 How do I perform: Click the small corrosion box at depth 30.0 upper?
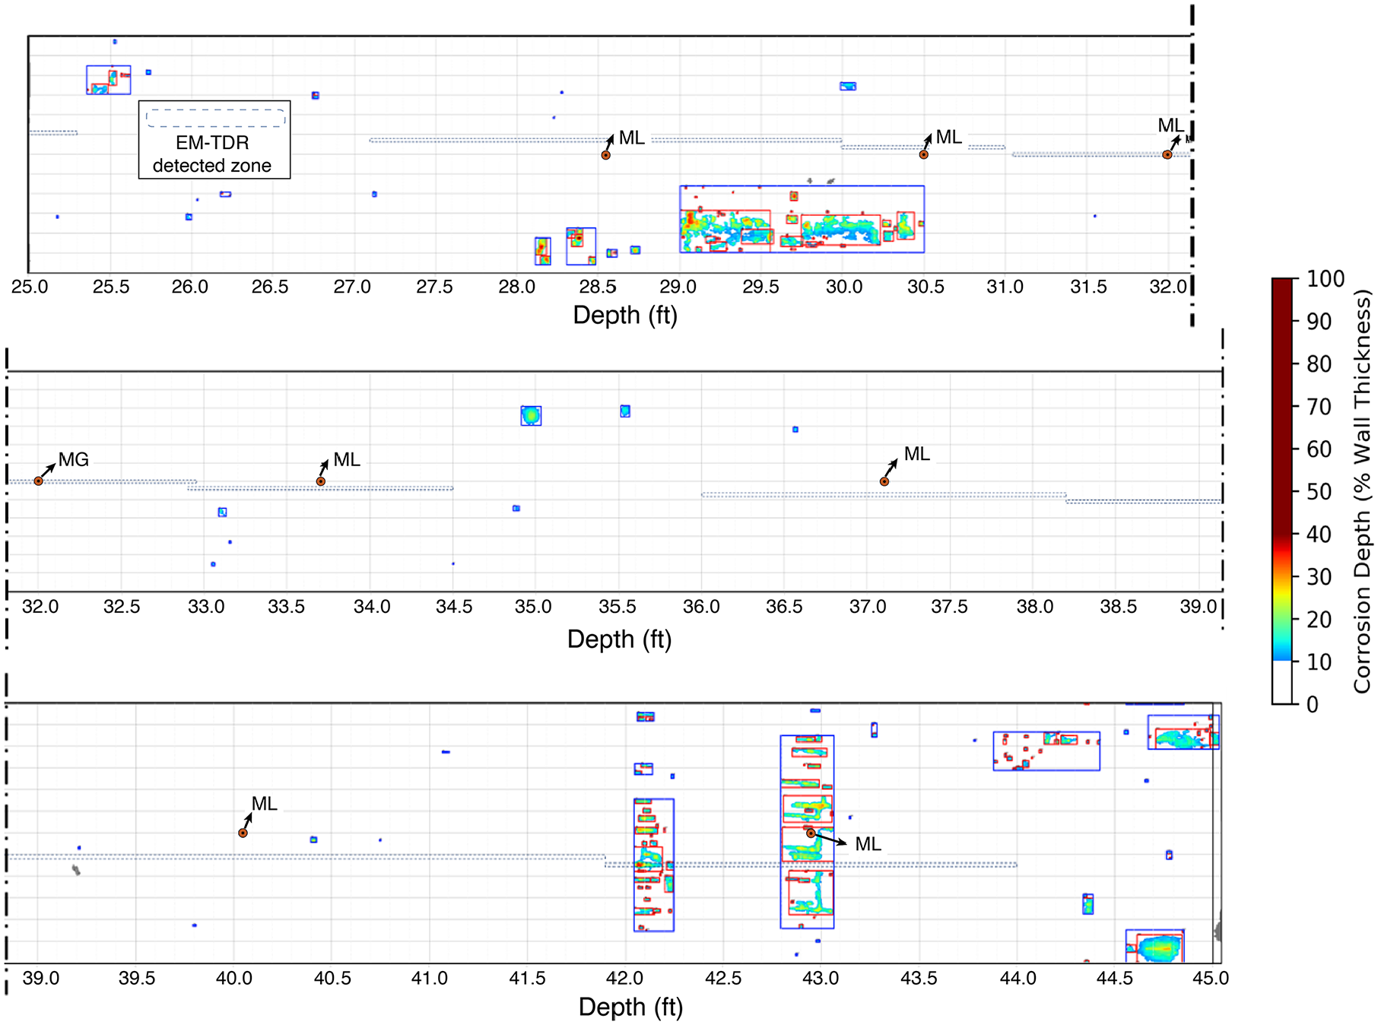tap(848, 86)
